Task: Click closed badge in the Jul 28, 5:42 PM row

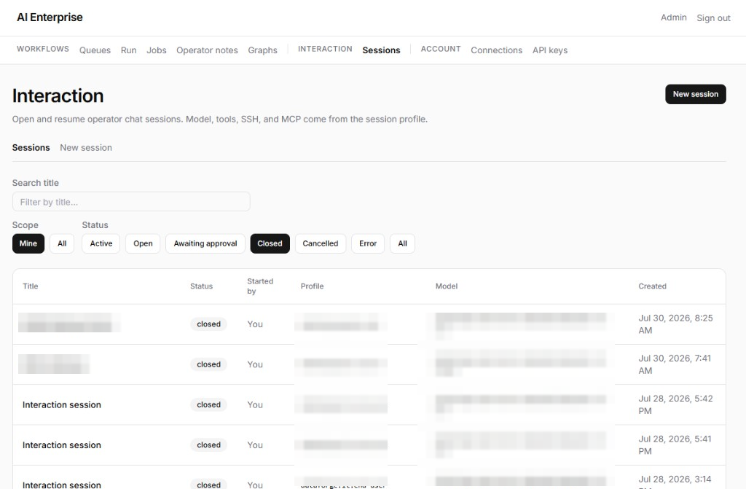Action: [208, 404]
